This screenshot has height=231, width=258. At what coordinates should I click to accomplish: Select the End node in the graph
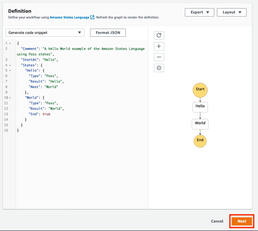200,141
